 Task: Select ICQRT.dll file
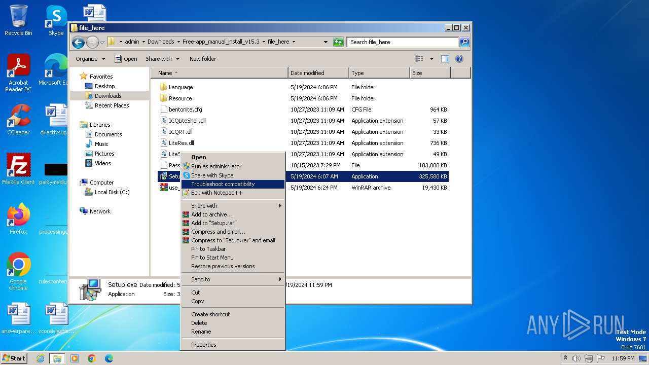pos(303,132)
